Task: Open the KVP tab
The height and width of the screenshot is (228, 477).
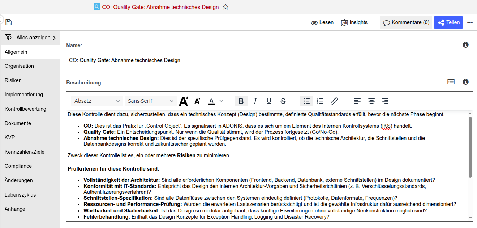Action: (x=30, y=137)
